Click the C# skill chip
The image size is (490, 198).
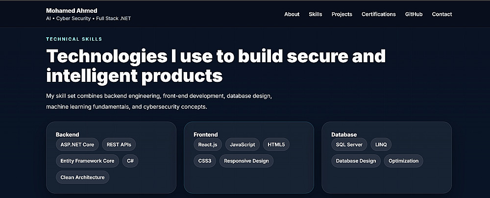click(130, 161)
